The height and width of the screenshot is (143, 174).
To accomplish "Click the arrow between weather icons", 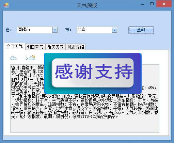I will [25, 58].
